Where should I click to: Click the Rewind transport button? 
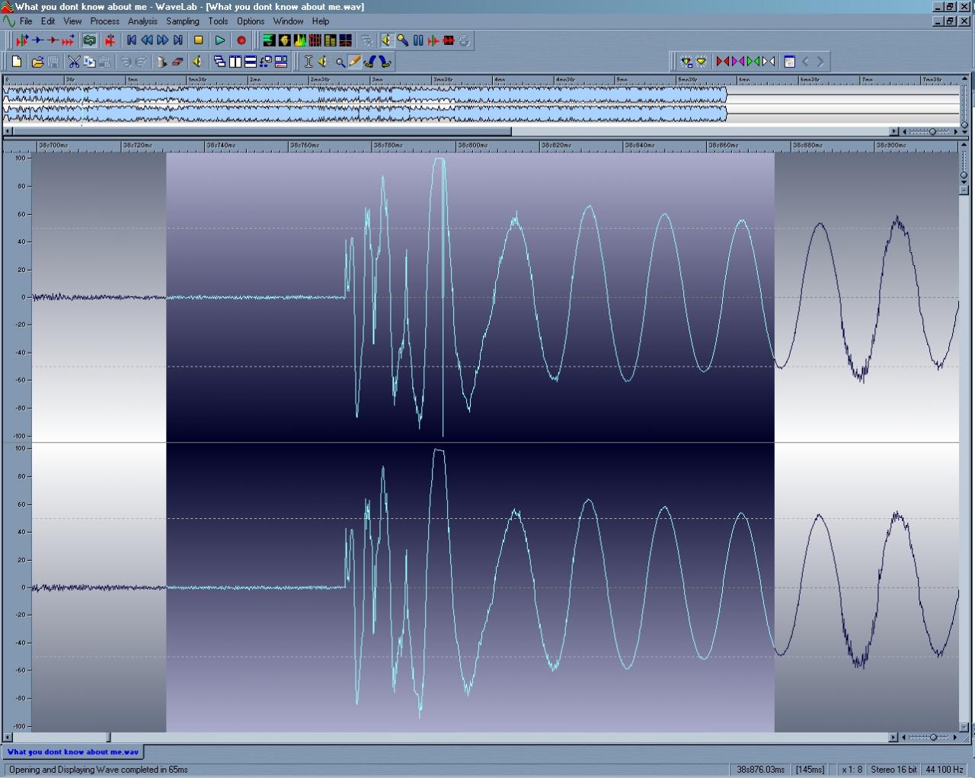tap(147, 40)
